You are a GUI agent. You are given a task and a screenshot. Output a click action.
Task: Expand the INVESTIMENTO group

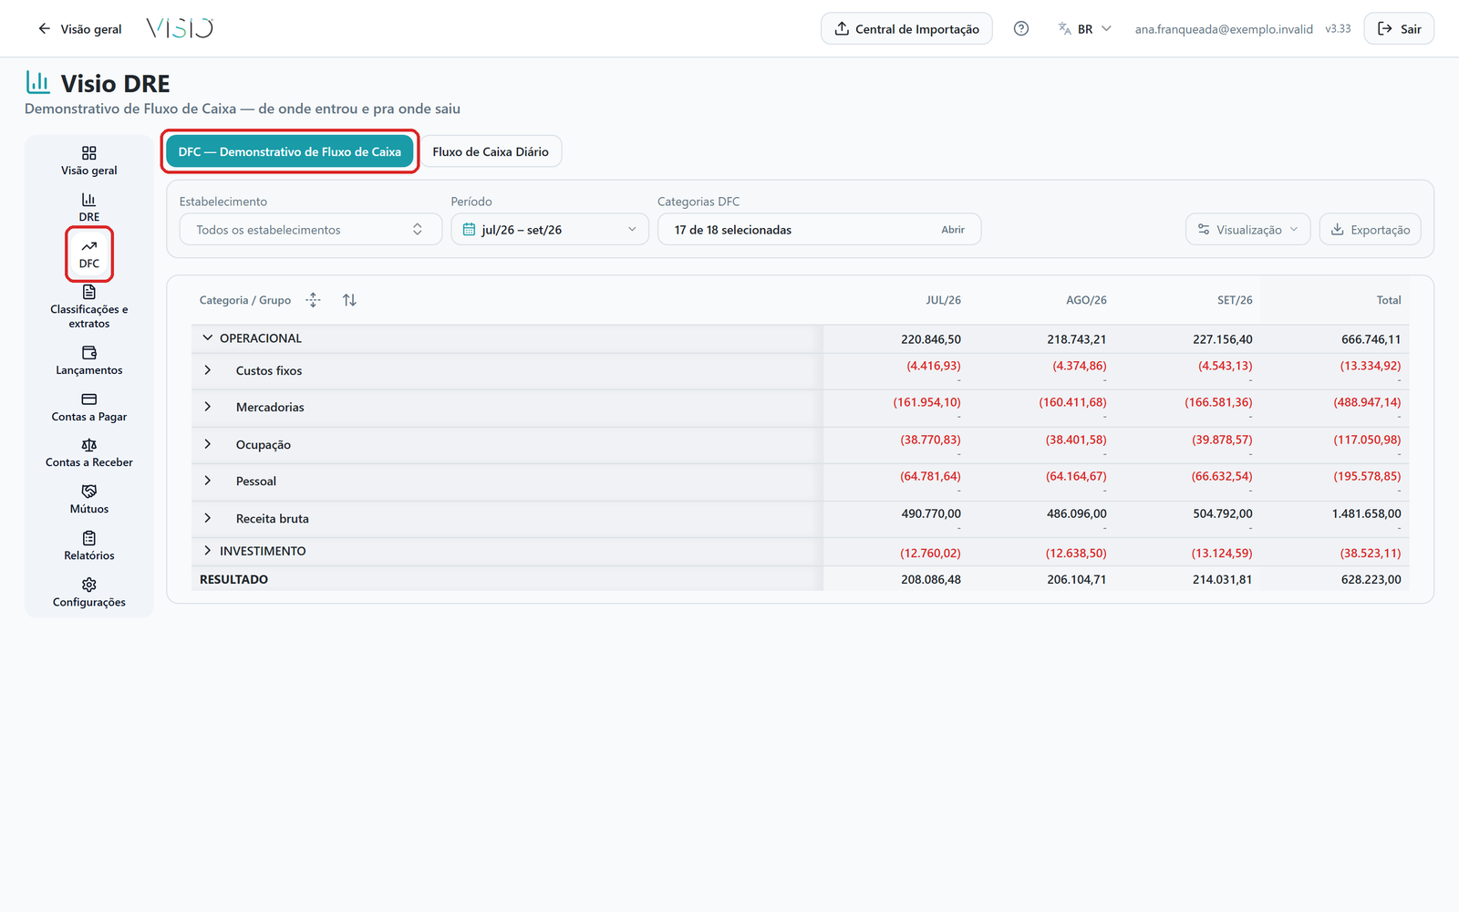[208, 551]
